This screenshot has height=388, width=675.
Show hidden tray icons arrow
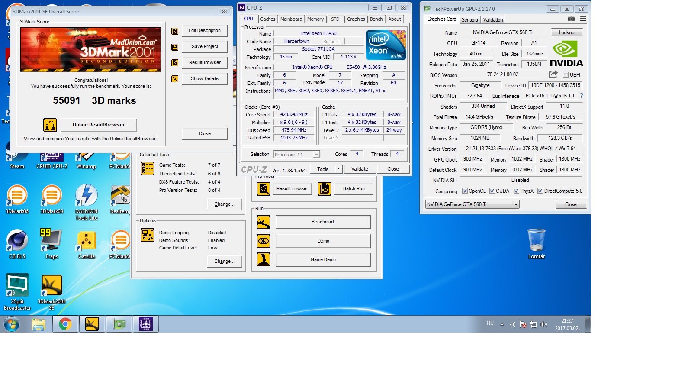[502, 324]
